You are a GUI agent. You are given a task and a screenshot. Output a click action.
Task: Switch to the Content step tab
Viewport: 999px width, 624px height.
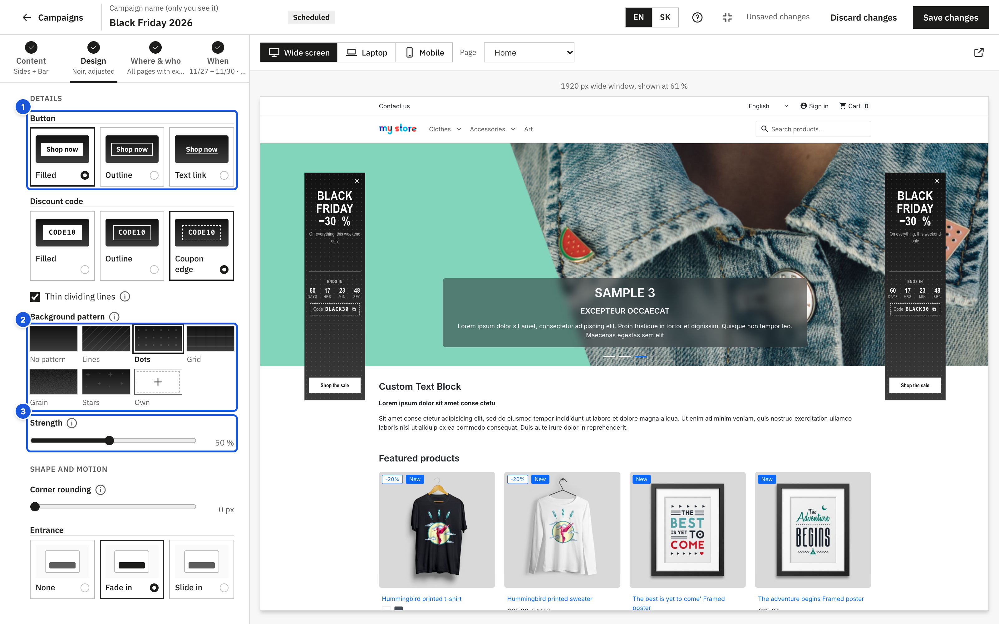[31, 59]
